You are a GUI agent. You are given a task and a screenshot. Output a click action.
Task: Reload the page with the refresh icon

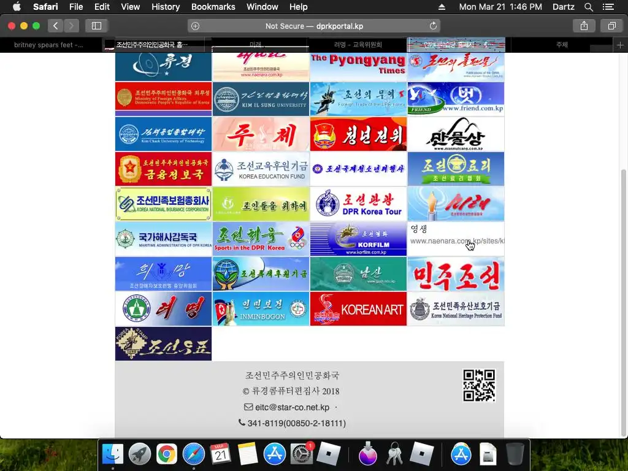point(433,26)
